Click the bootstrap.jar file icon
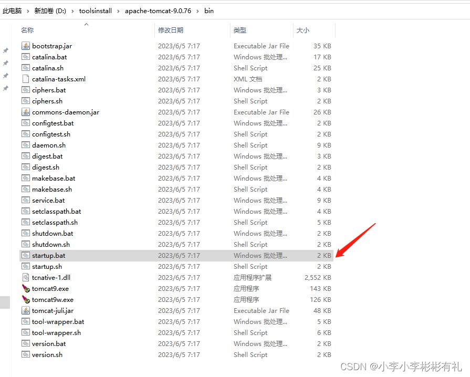470x377 pixels. click(x=26, y=46)
